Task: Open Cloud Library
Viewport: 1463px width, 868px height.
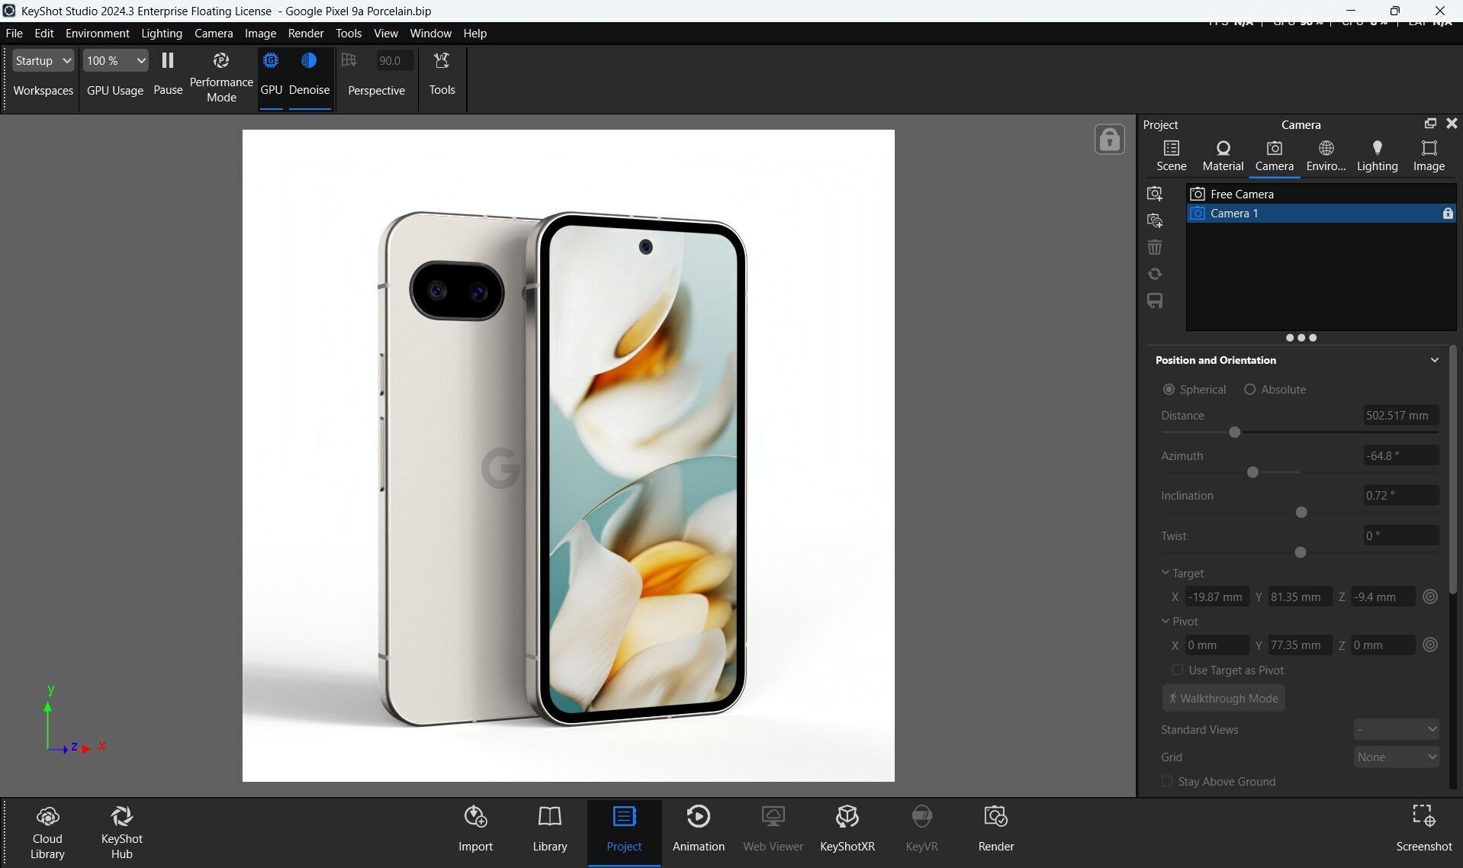Action: coord(47,833)
